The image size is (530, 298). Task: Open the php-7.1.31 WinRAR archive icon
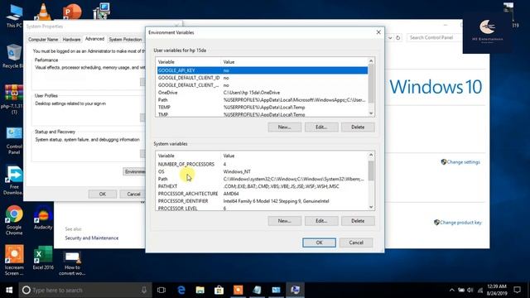click(13, 99)
